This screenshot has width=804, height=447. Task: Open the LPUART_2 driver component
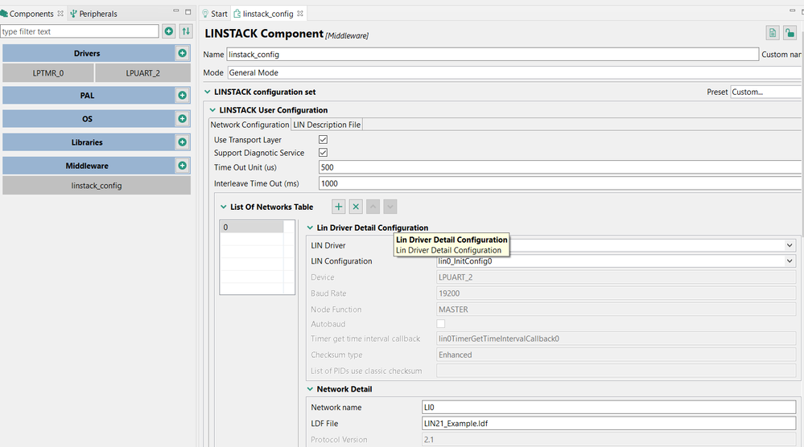click(x=143, y=72)
